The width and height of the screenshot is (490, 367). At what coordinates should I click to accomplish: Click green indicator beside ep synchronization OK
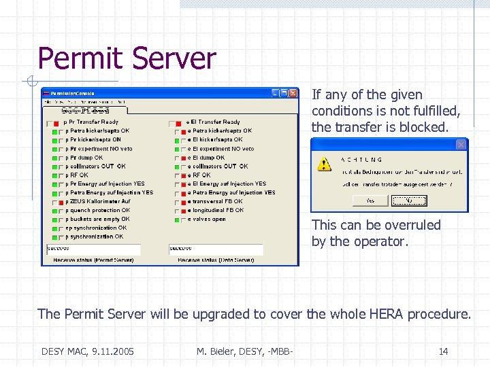pos(54,229)
